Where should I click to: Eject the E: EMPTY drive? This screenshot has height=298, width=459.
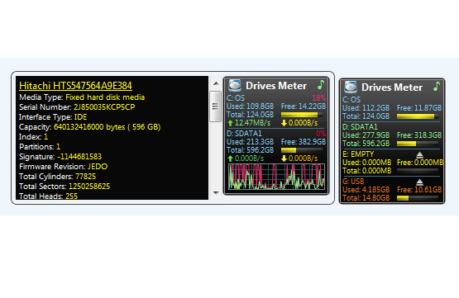pos(419,154)
